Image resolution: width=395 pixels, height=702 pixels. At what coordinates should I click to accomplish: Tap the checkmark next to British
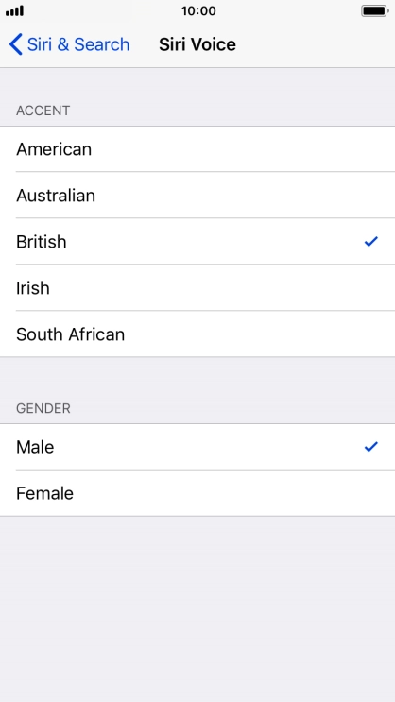(371, 242)
